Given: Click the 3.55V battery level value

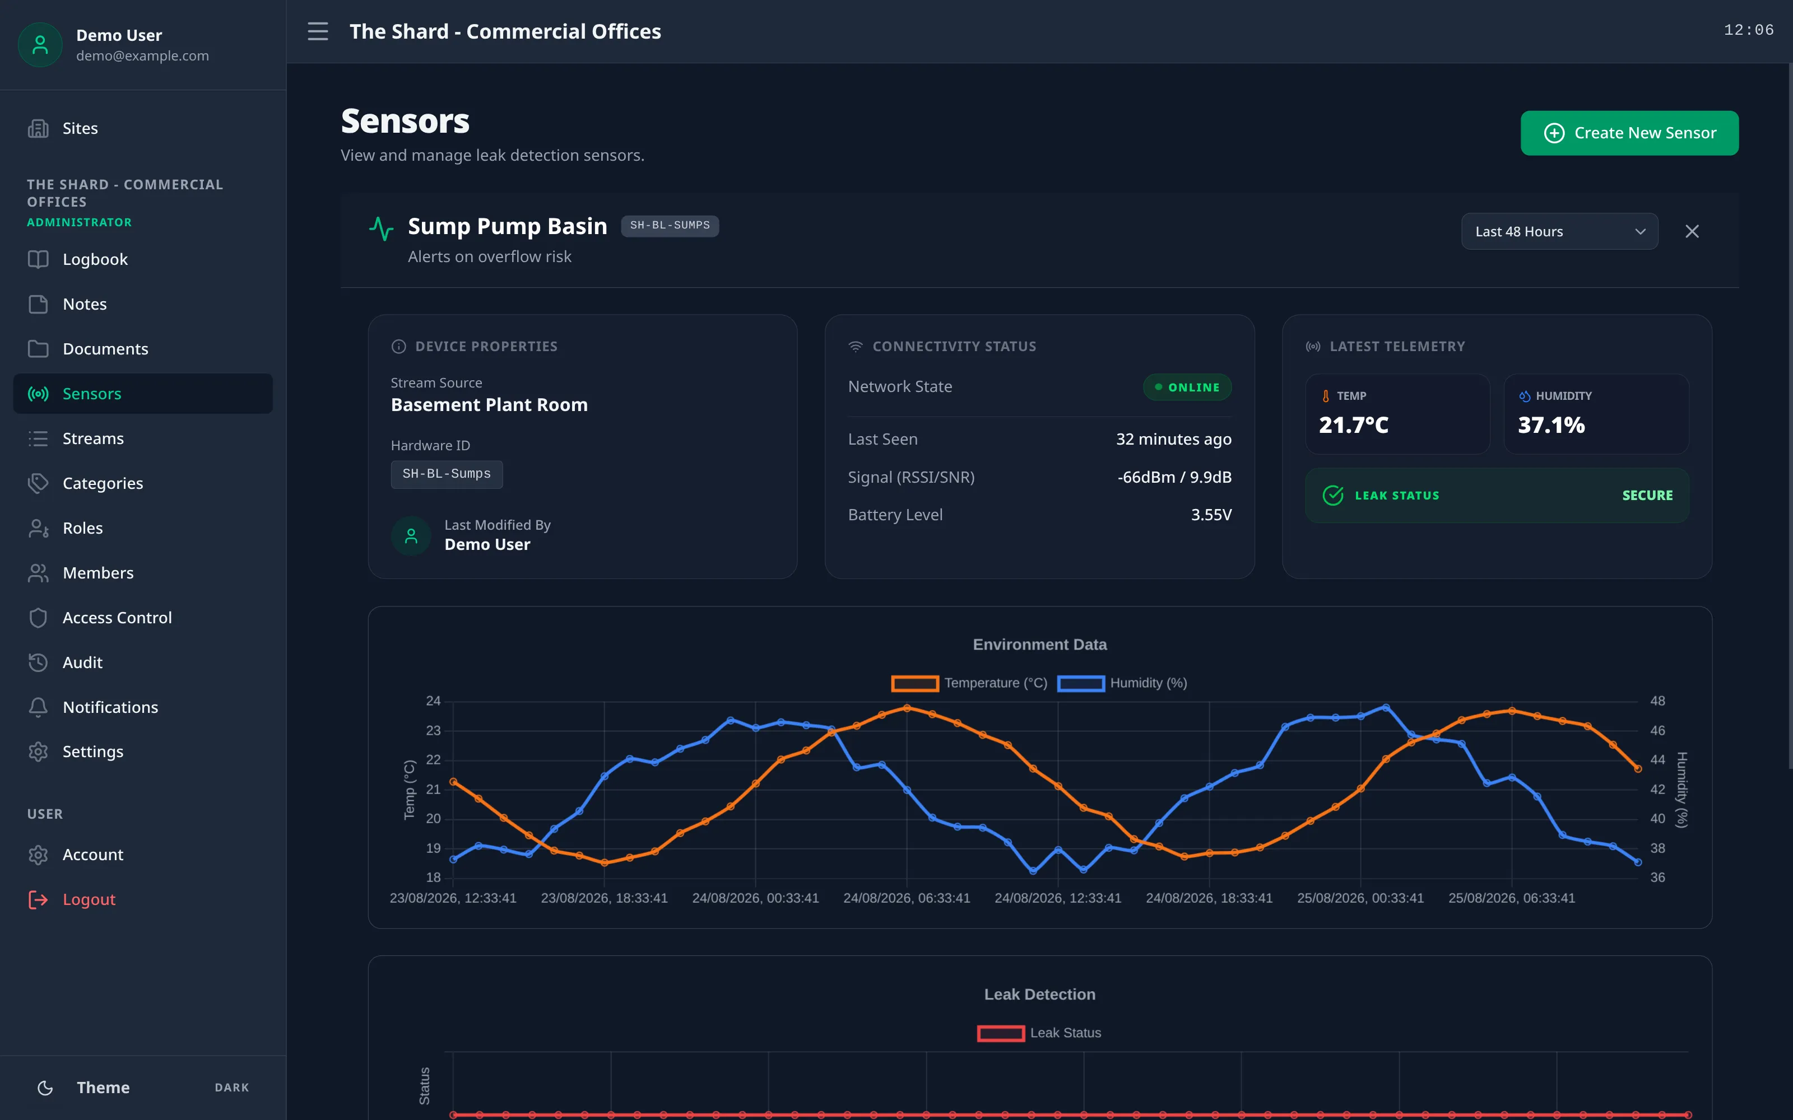Looking at the screenshot, I should click(x=1211, y=515).
